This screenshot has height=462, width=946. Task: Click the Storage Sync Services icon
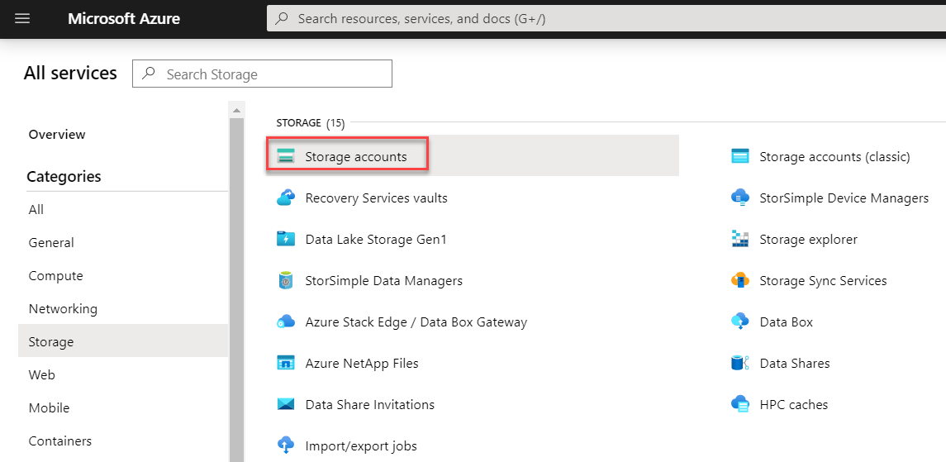pos(739,280)
